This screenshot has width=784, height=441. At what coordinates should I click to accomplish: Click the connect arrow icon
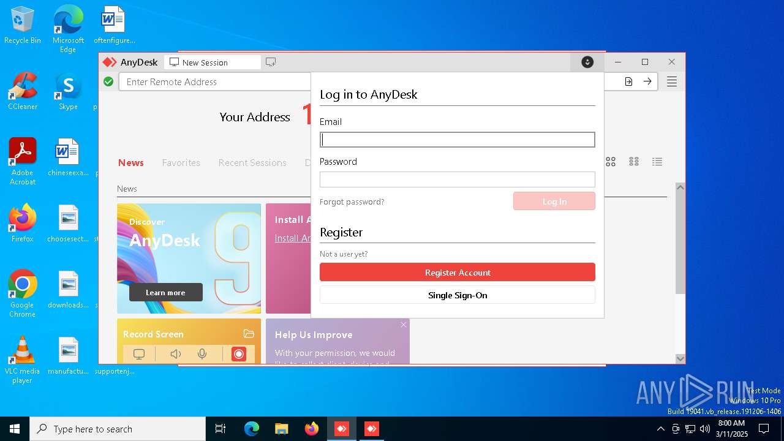pos(647,81)
